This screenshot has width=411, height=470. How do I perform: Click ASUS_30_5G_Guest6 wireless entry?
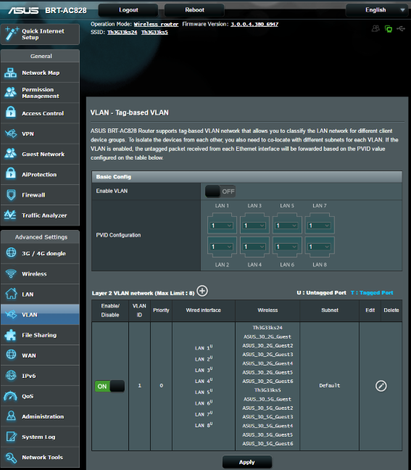pyautogui.click(x=267, y=444)
